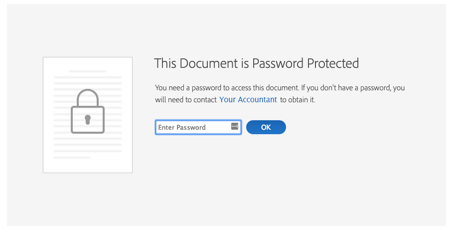The width and height of the screenshot is (453, 230).
Task: Click the padlock body around the keyhole
Action: coord(88,120)
